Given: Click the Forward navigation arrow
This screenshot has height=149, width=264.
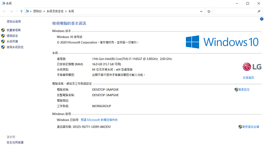Looking at the screenshot, I should point(11,11).
